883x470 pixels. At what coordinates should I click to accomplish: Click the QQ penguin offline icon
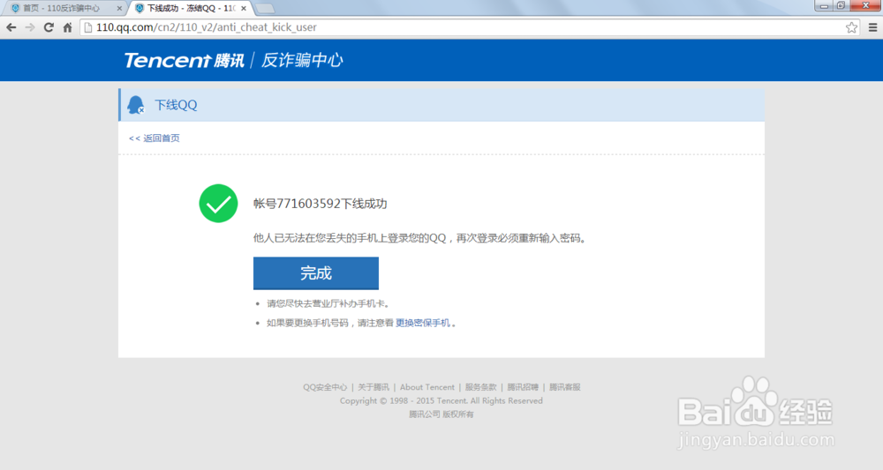136,105
